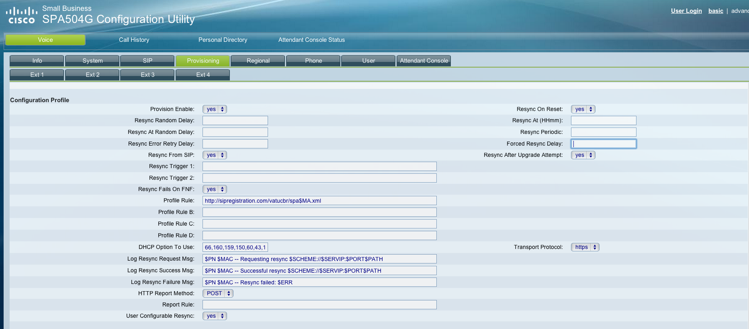The width and height of the screenshot is (749, 329).
Task: Focus the DHCP Option To Use field
Action: click(235, 247)
